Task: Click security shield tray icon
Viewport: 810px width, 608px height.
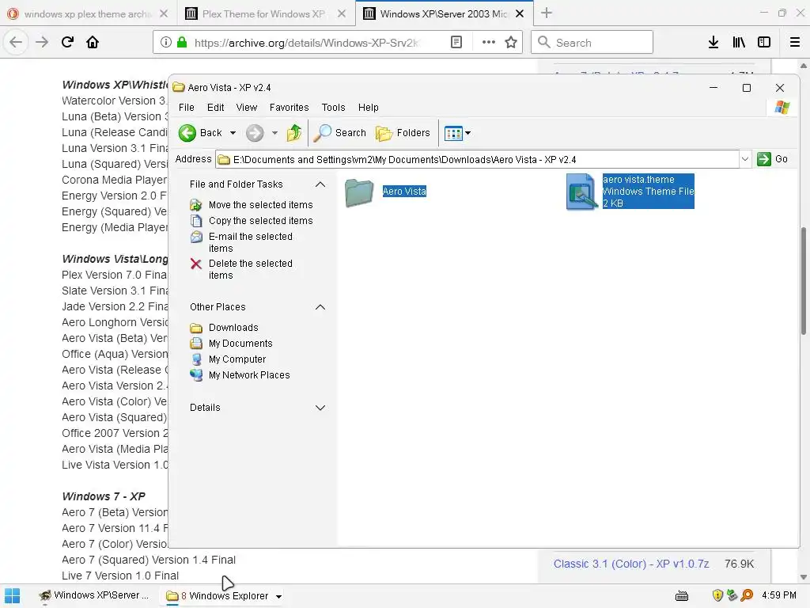Action: [717, 595]
